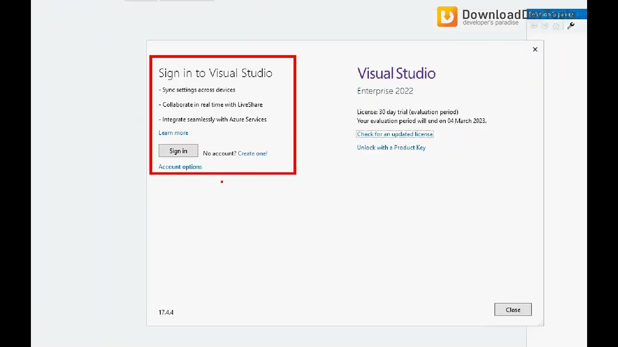The image size is (618, 347).
Task: Close the dialog with X icon
Action: (x=535, y=49)
